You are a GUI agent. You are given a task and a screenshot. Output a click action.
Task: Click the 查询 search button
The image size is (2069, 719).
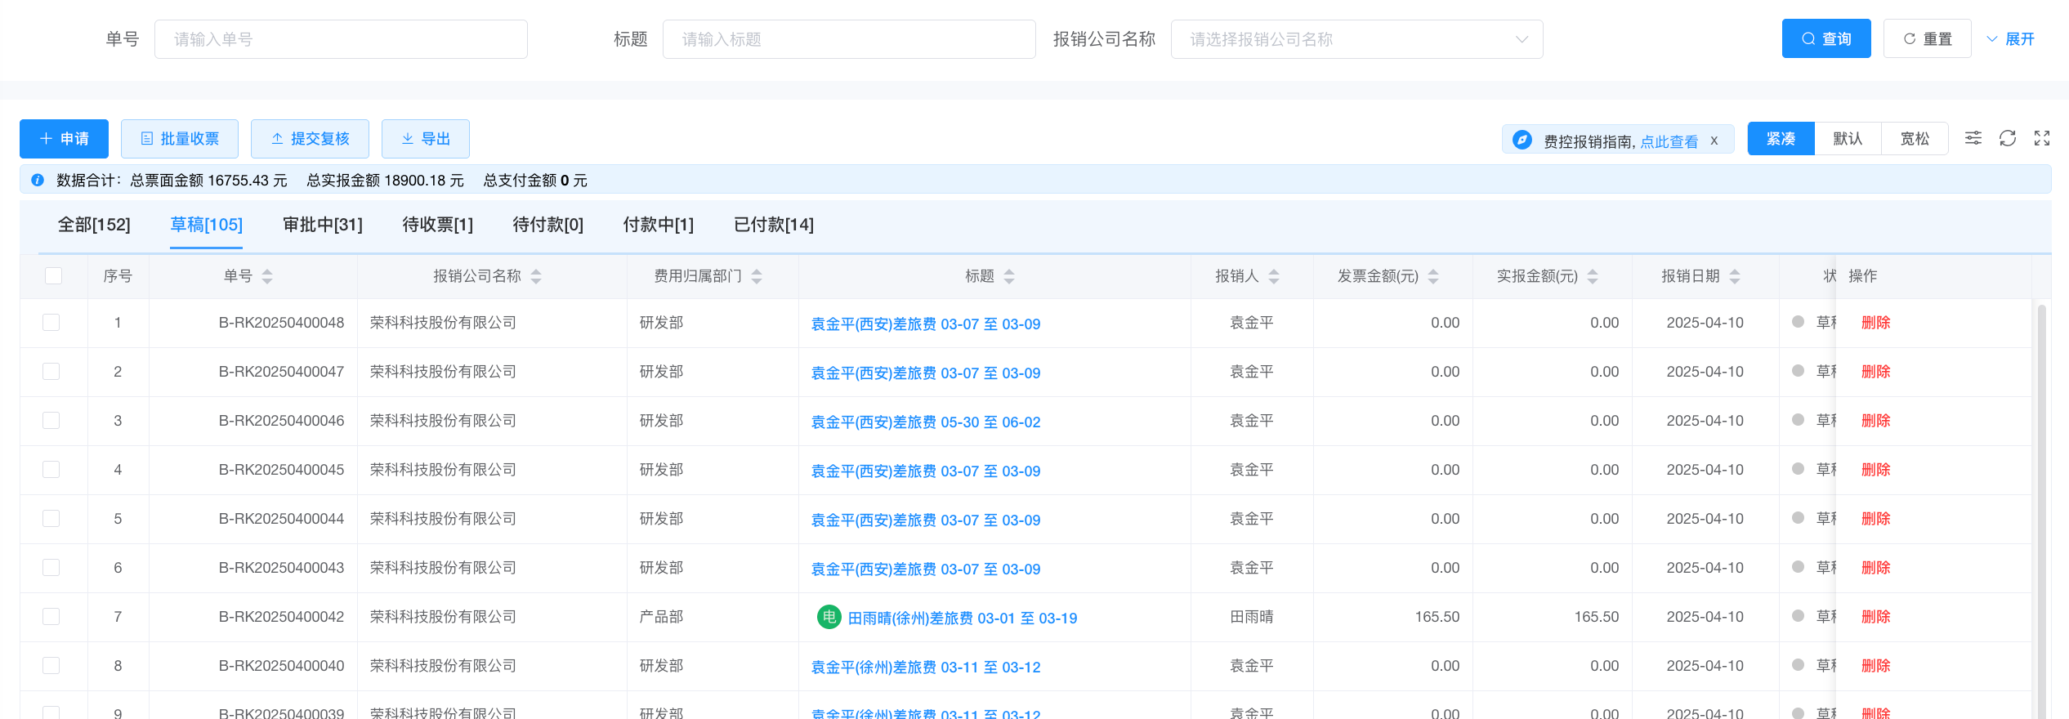click(1825, 39)
